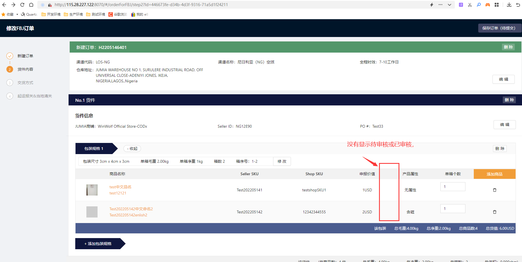Viewport: 522px width, 262px height.
Task: Go to browser home page icon
Action: pos(31,5)
